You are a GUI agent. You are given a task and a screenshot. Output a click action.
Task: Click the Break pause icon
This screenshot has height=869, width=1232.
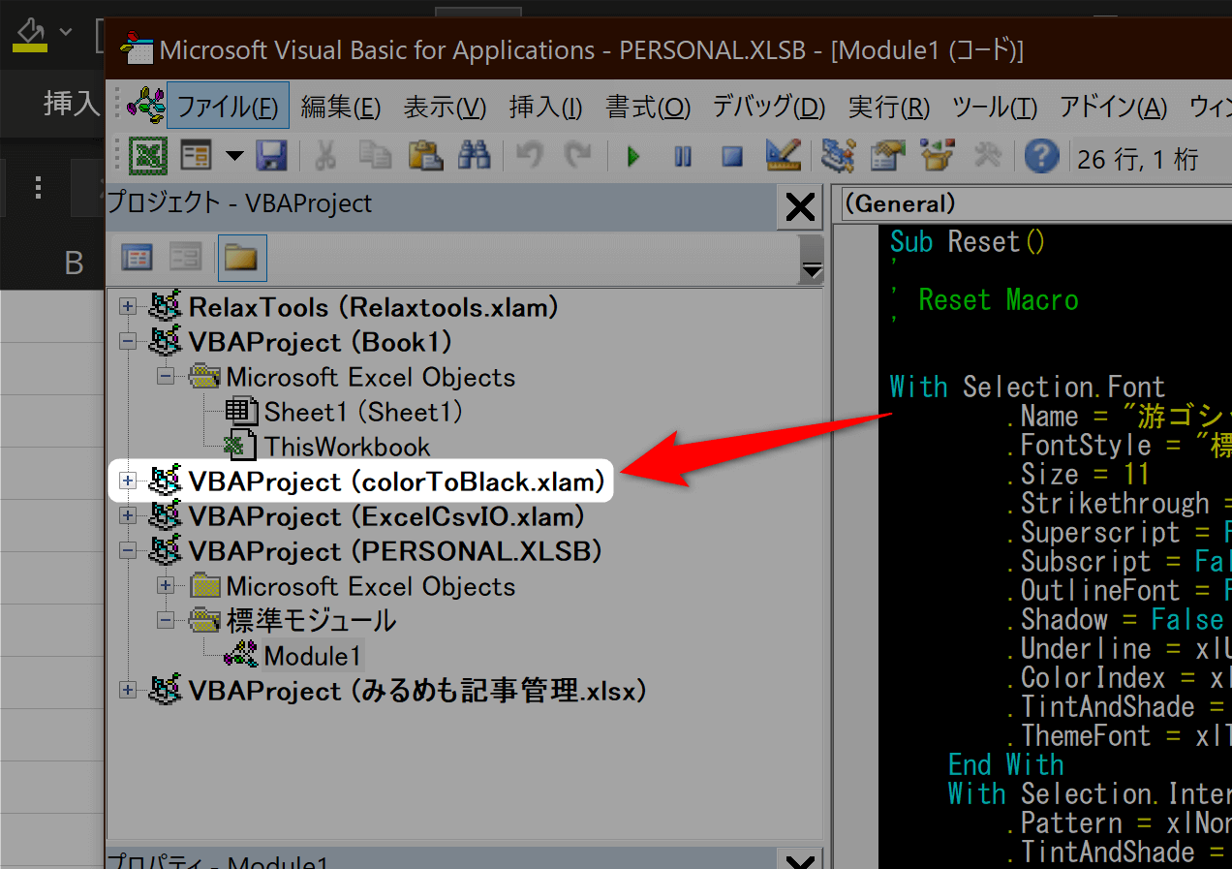(x=683, y=156)
